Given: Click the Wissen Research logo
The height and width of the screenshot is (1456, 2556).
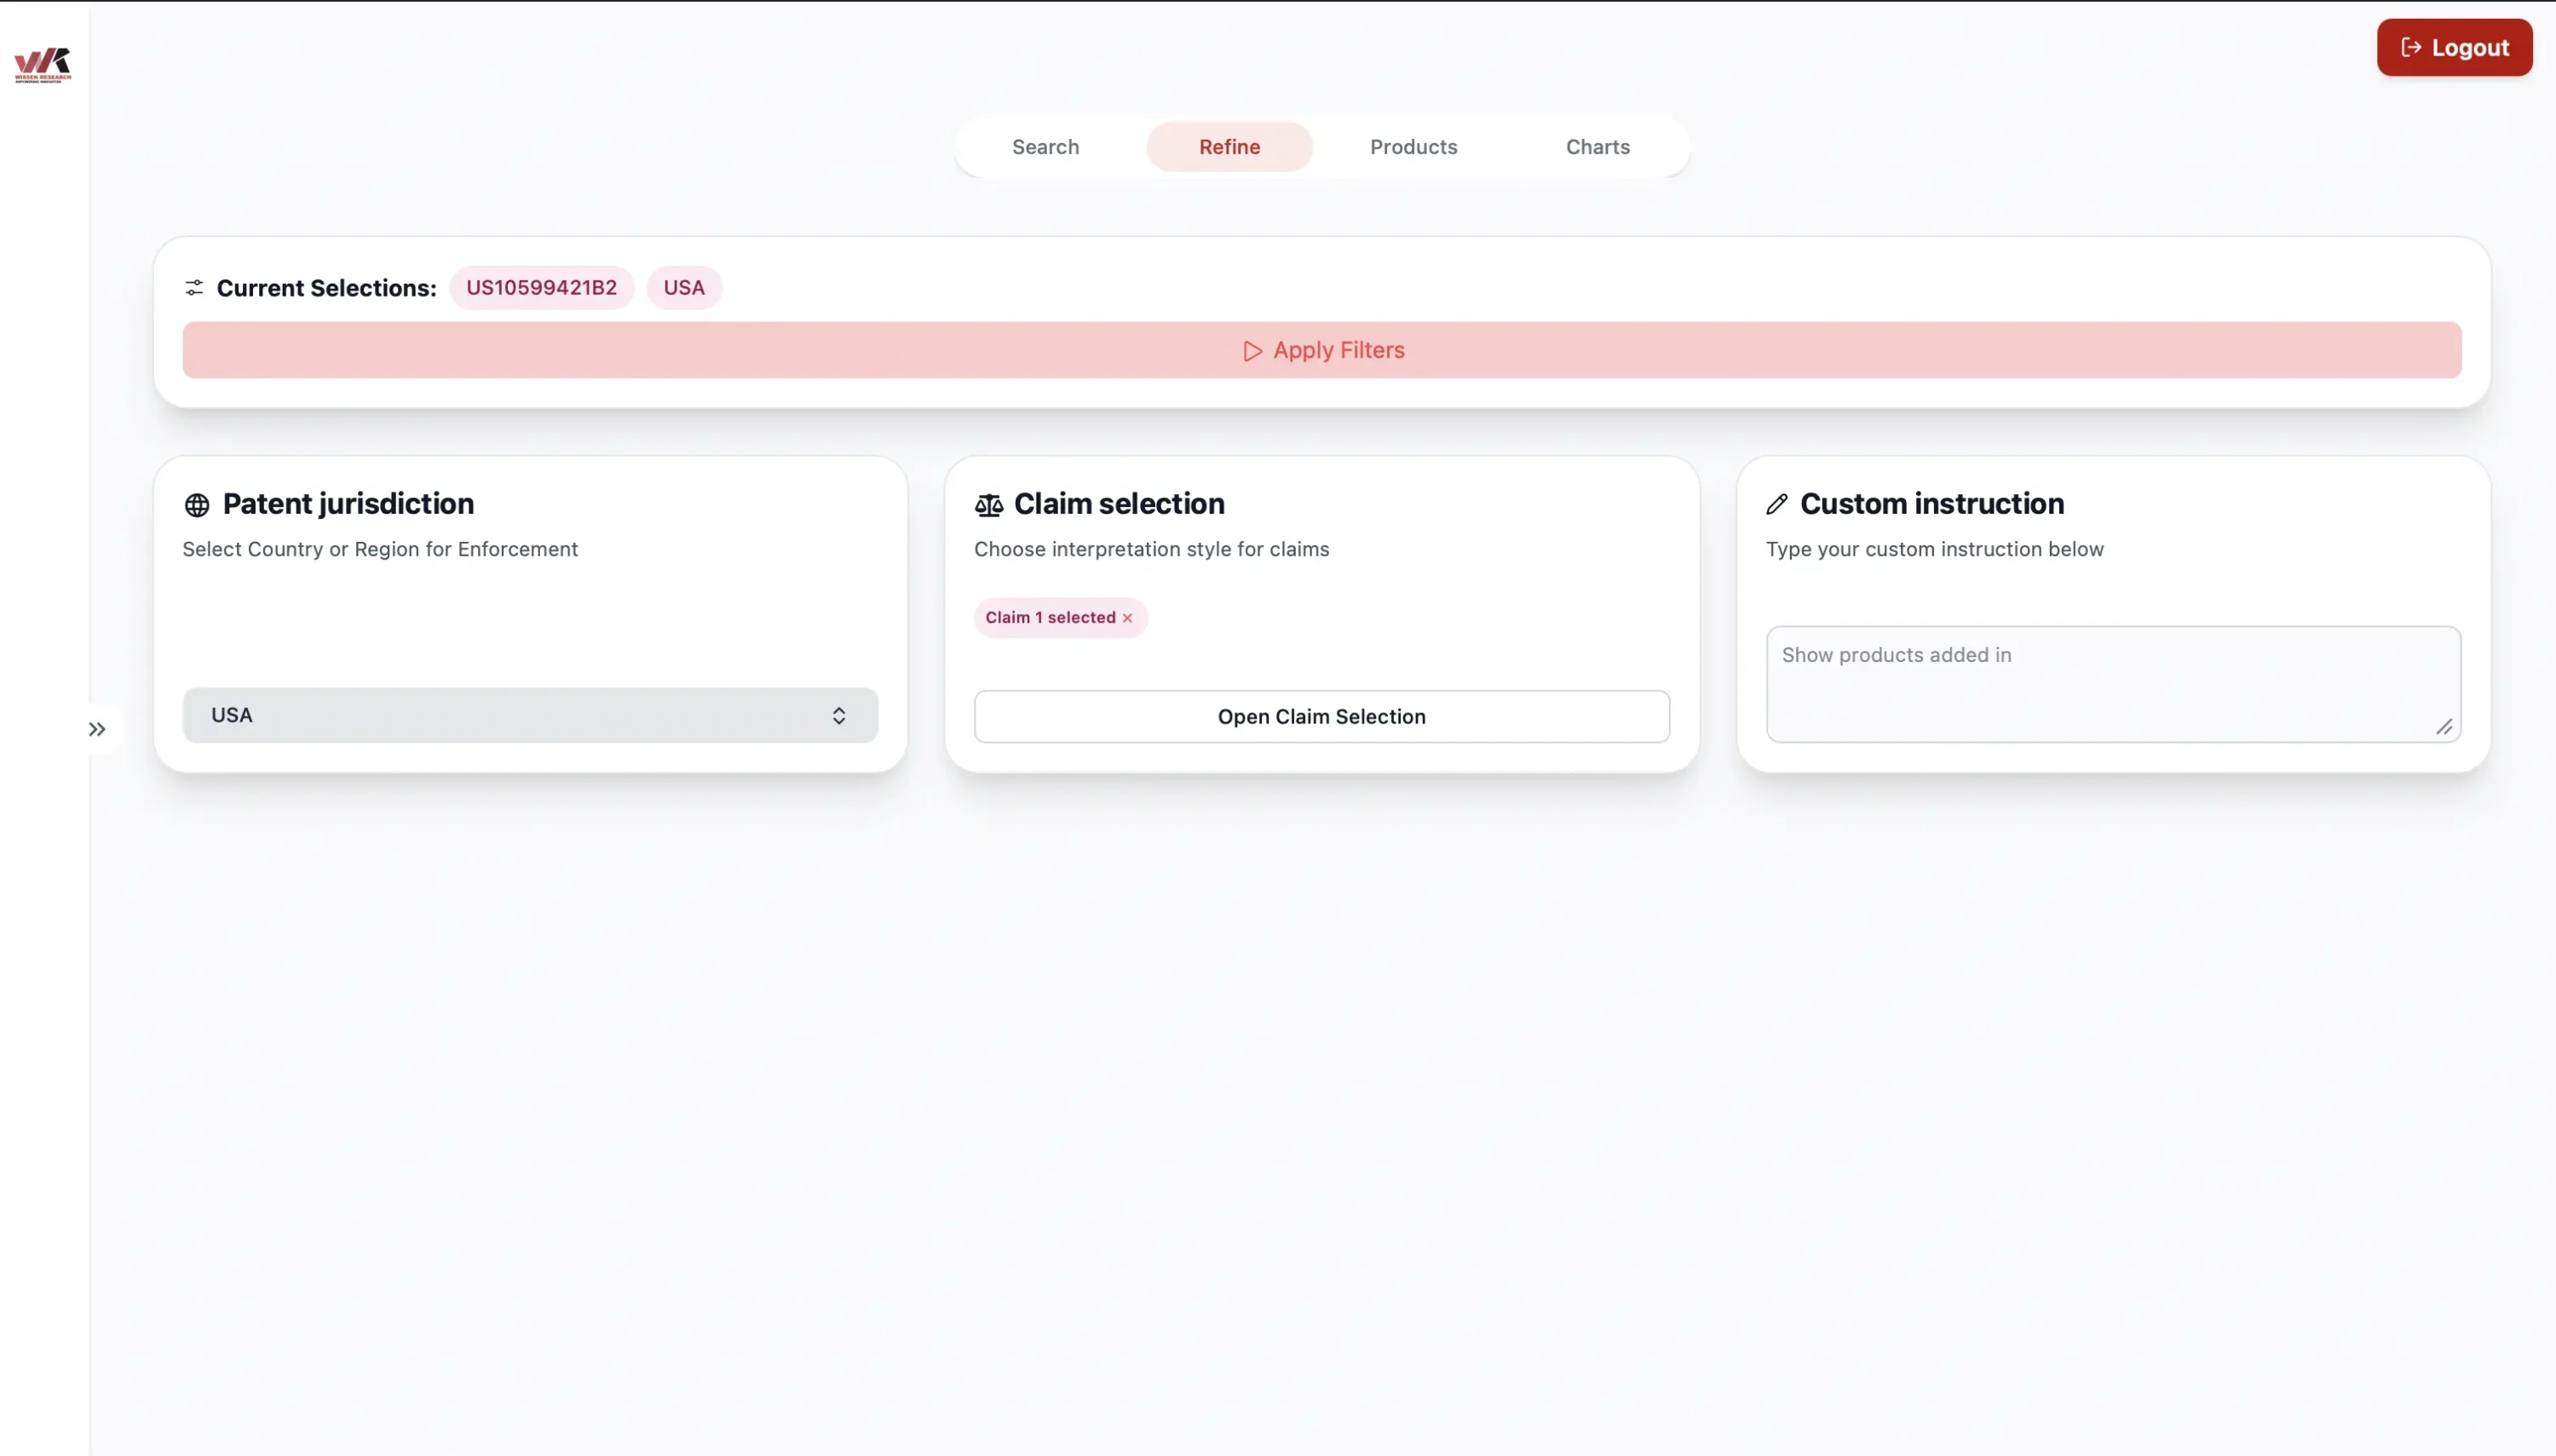Looking at the screenshot, I should pos(43,65).
